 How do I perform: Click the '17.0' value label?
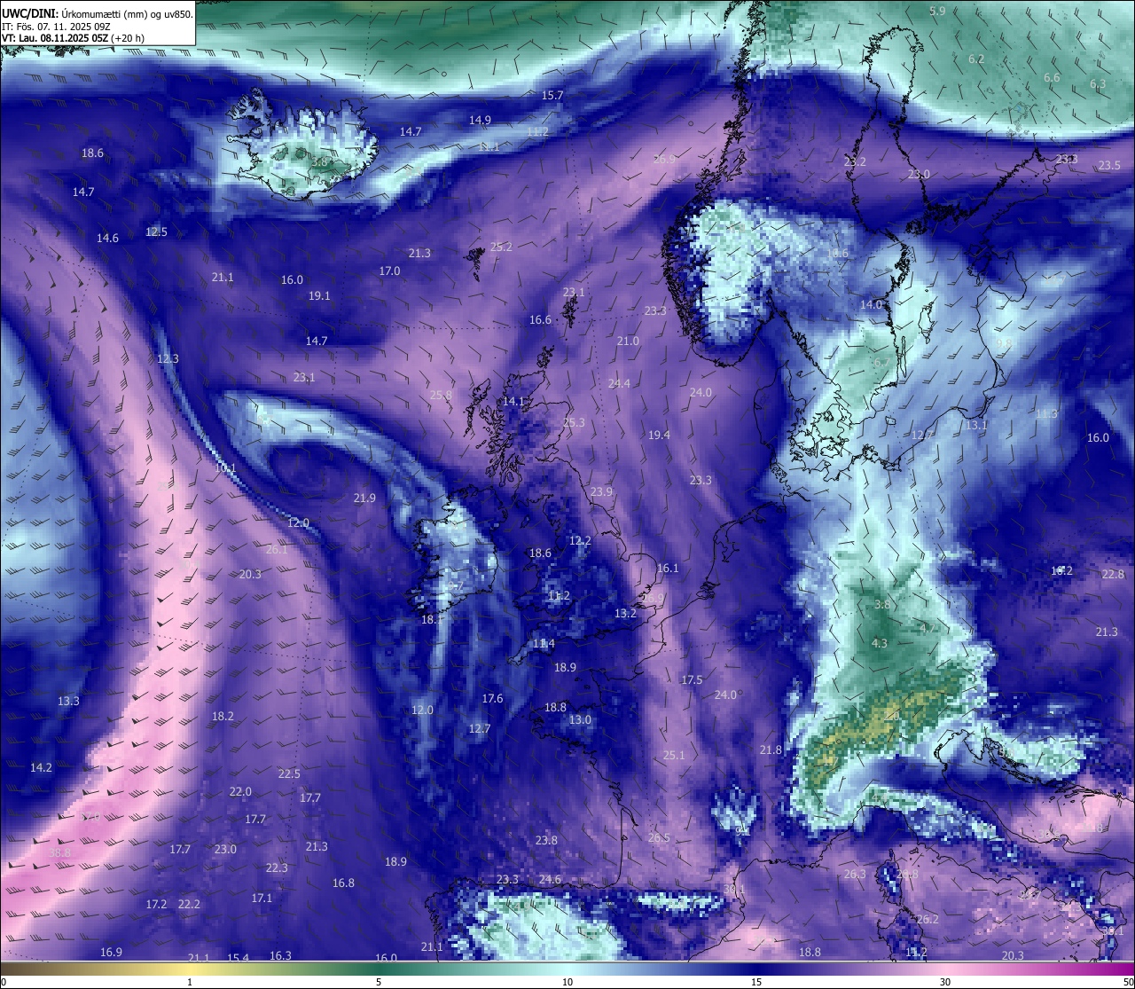pos(389,271)
